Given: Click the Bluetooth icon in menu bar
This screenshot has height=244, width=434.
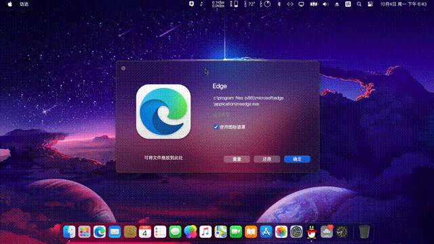Looking at the screenshot, I should (x=279, y=4).
